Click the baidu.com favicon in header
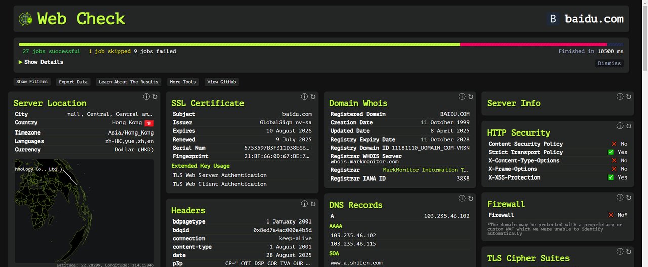This screenshot has width=648, height=267. coord(553,19)
